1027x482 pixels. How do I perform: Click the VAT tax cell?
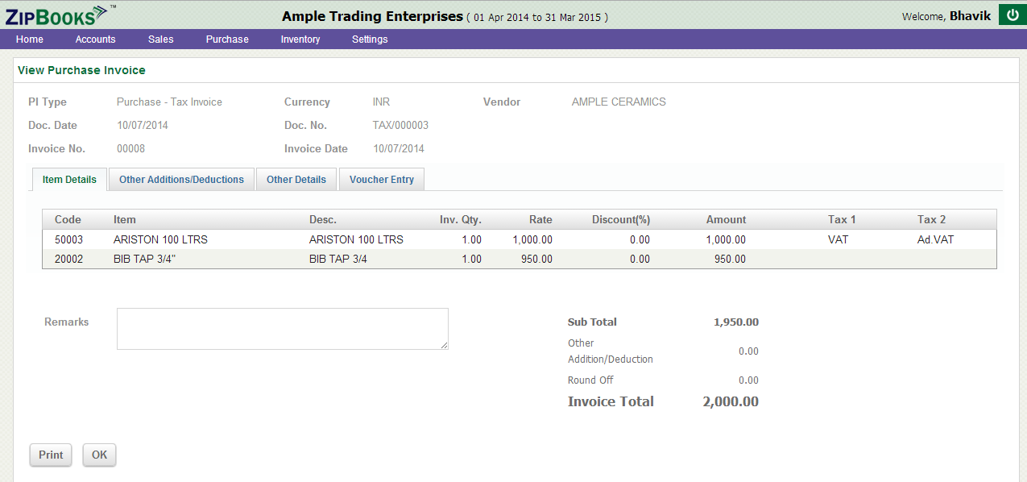tap(839, 239)
